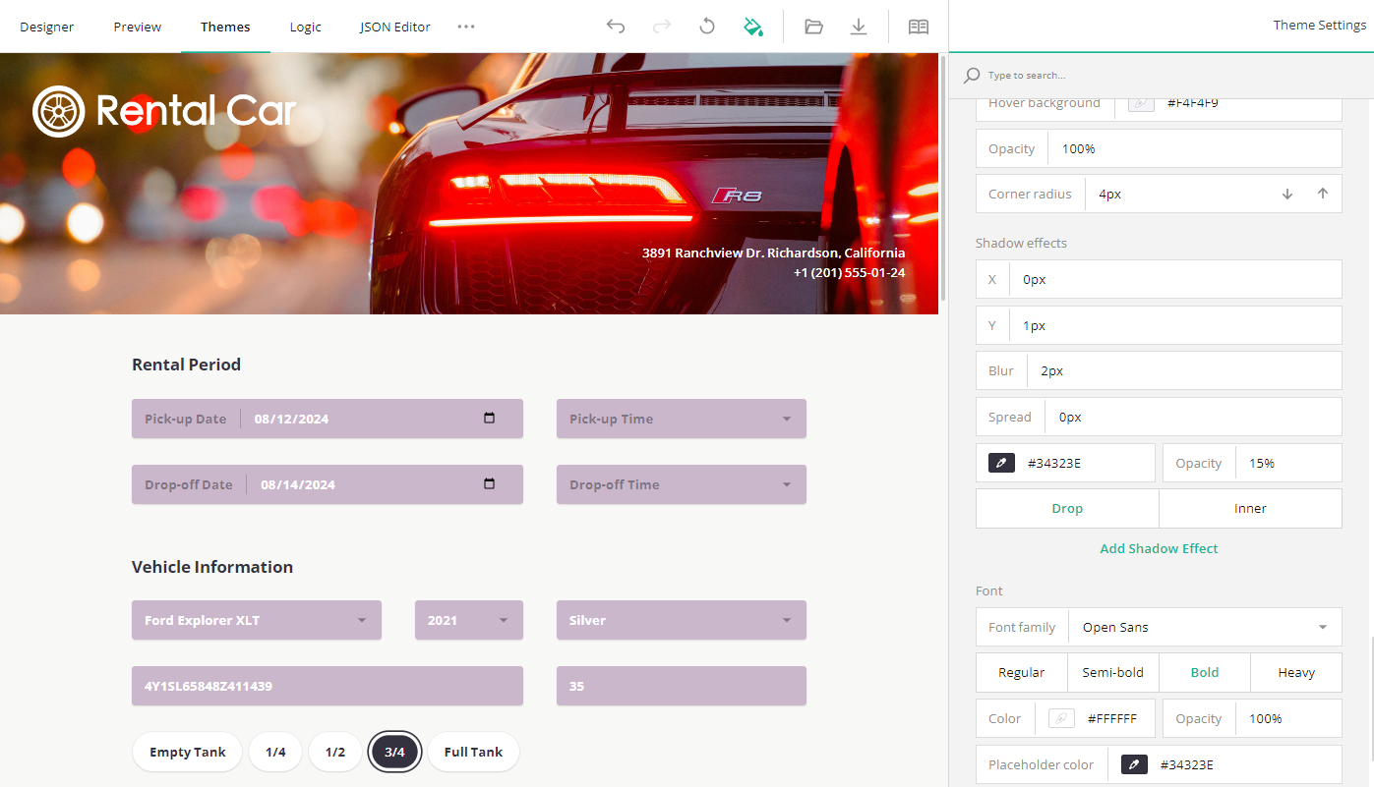Viewport: 1374px width, 787px height.
Task: Open documentation via the book icon
Action: [918, 27]
